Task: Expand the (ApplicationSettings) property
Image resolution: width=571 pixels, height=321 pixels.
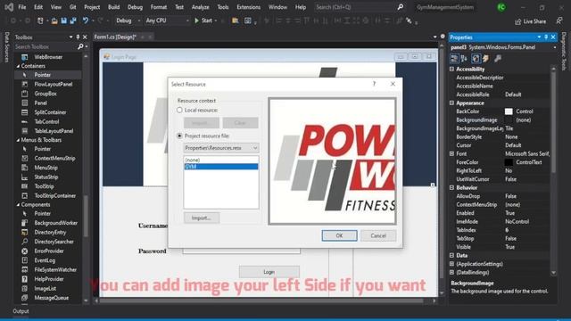Action: pos(452,264)
